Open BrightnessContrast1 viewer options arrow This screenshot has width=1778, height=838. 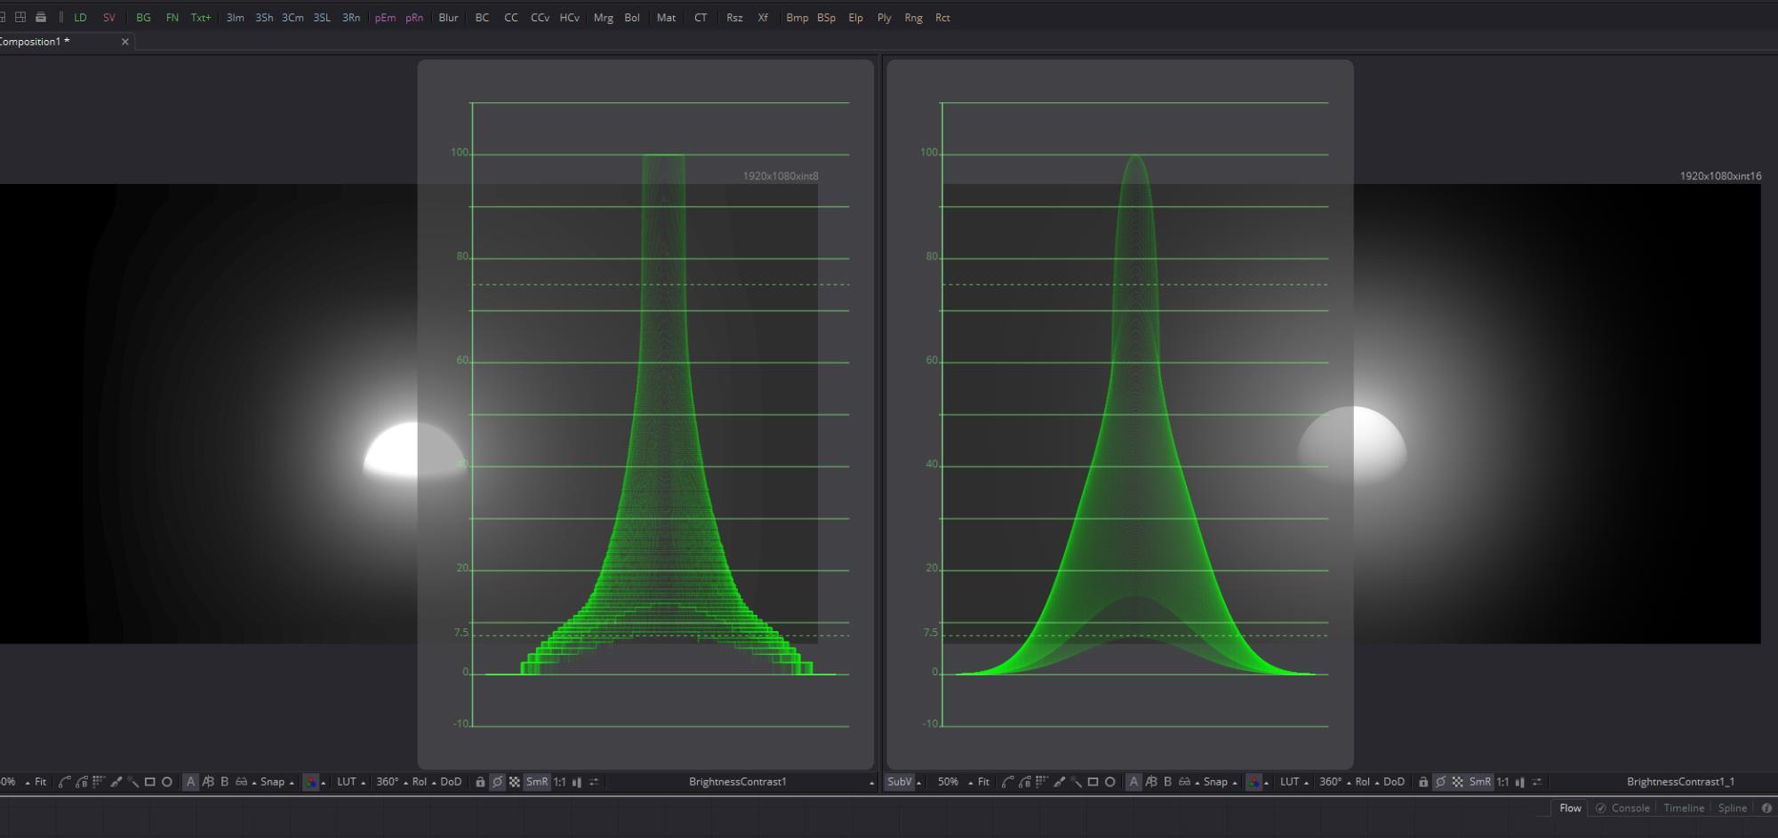[871, 783]
